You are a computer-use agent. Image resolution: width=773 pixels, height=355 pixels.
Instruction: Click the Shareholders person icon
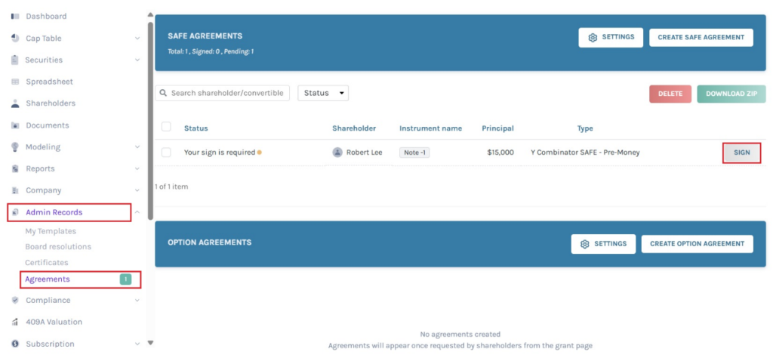tap(15, 103)
